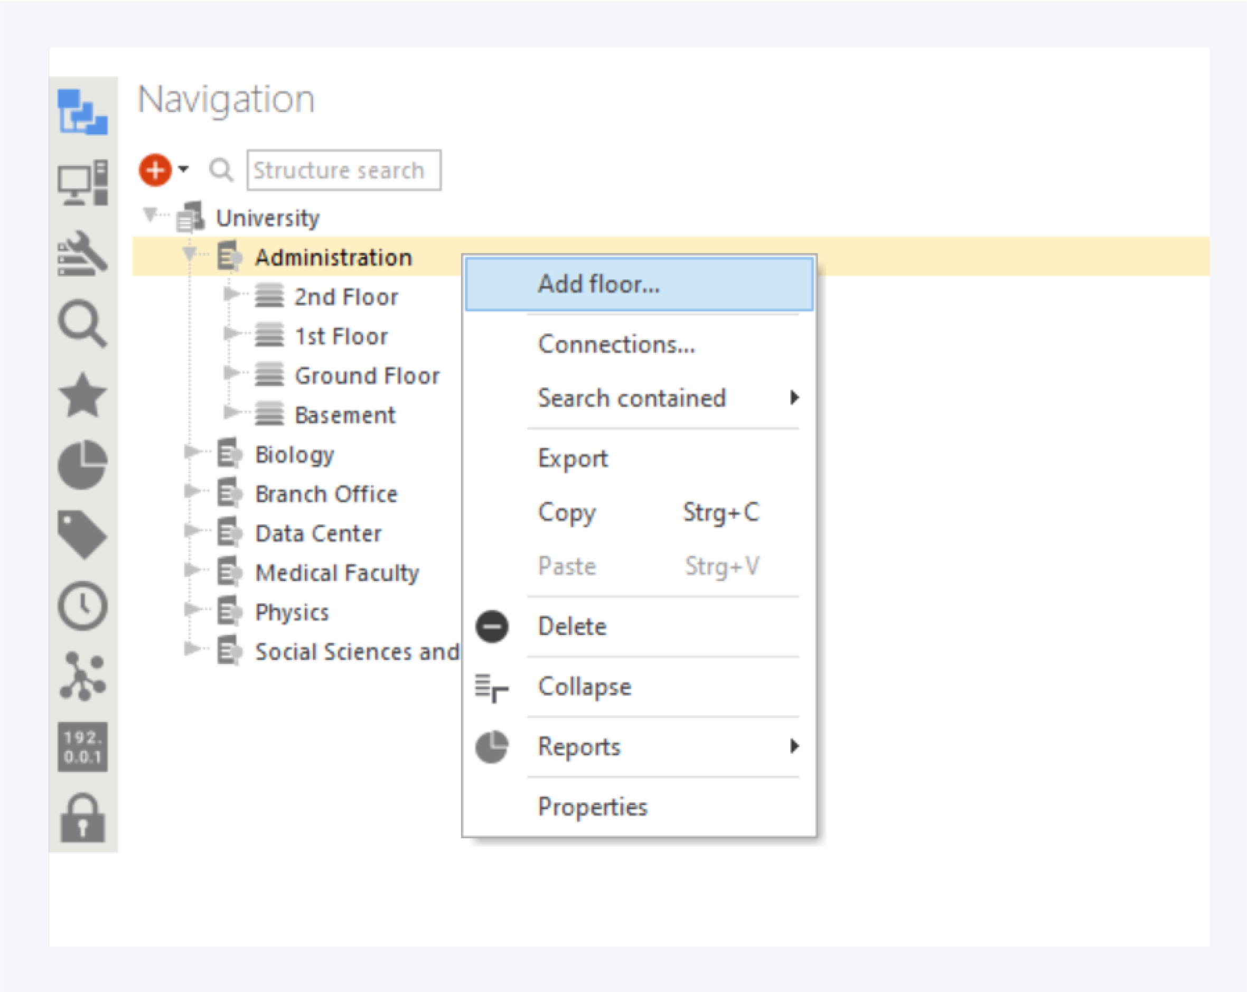Open the tags icon in sidebar
Viewport: 1247px width, 992px height.
point(83,535)
